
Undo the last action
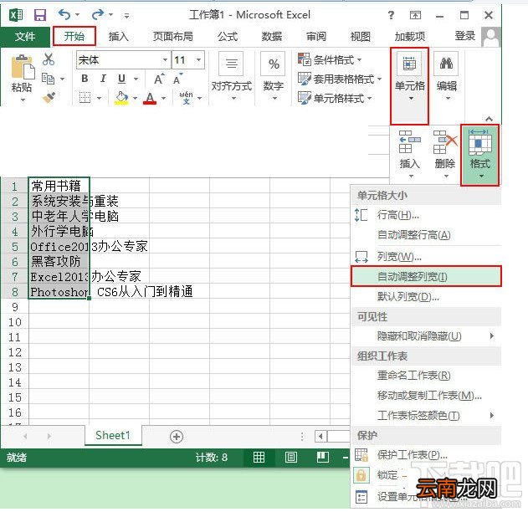[x=64, y=15]
